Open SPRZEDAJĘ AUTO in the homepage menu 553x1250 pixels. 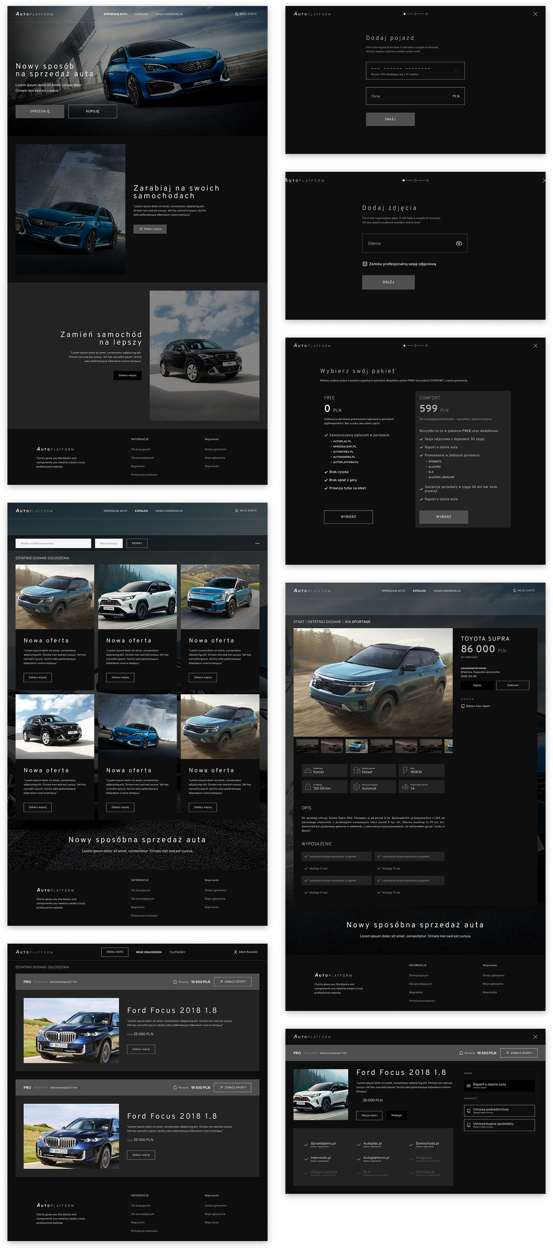[x=116, y=14]
